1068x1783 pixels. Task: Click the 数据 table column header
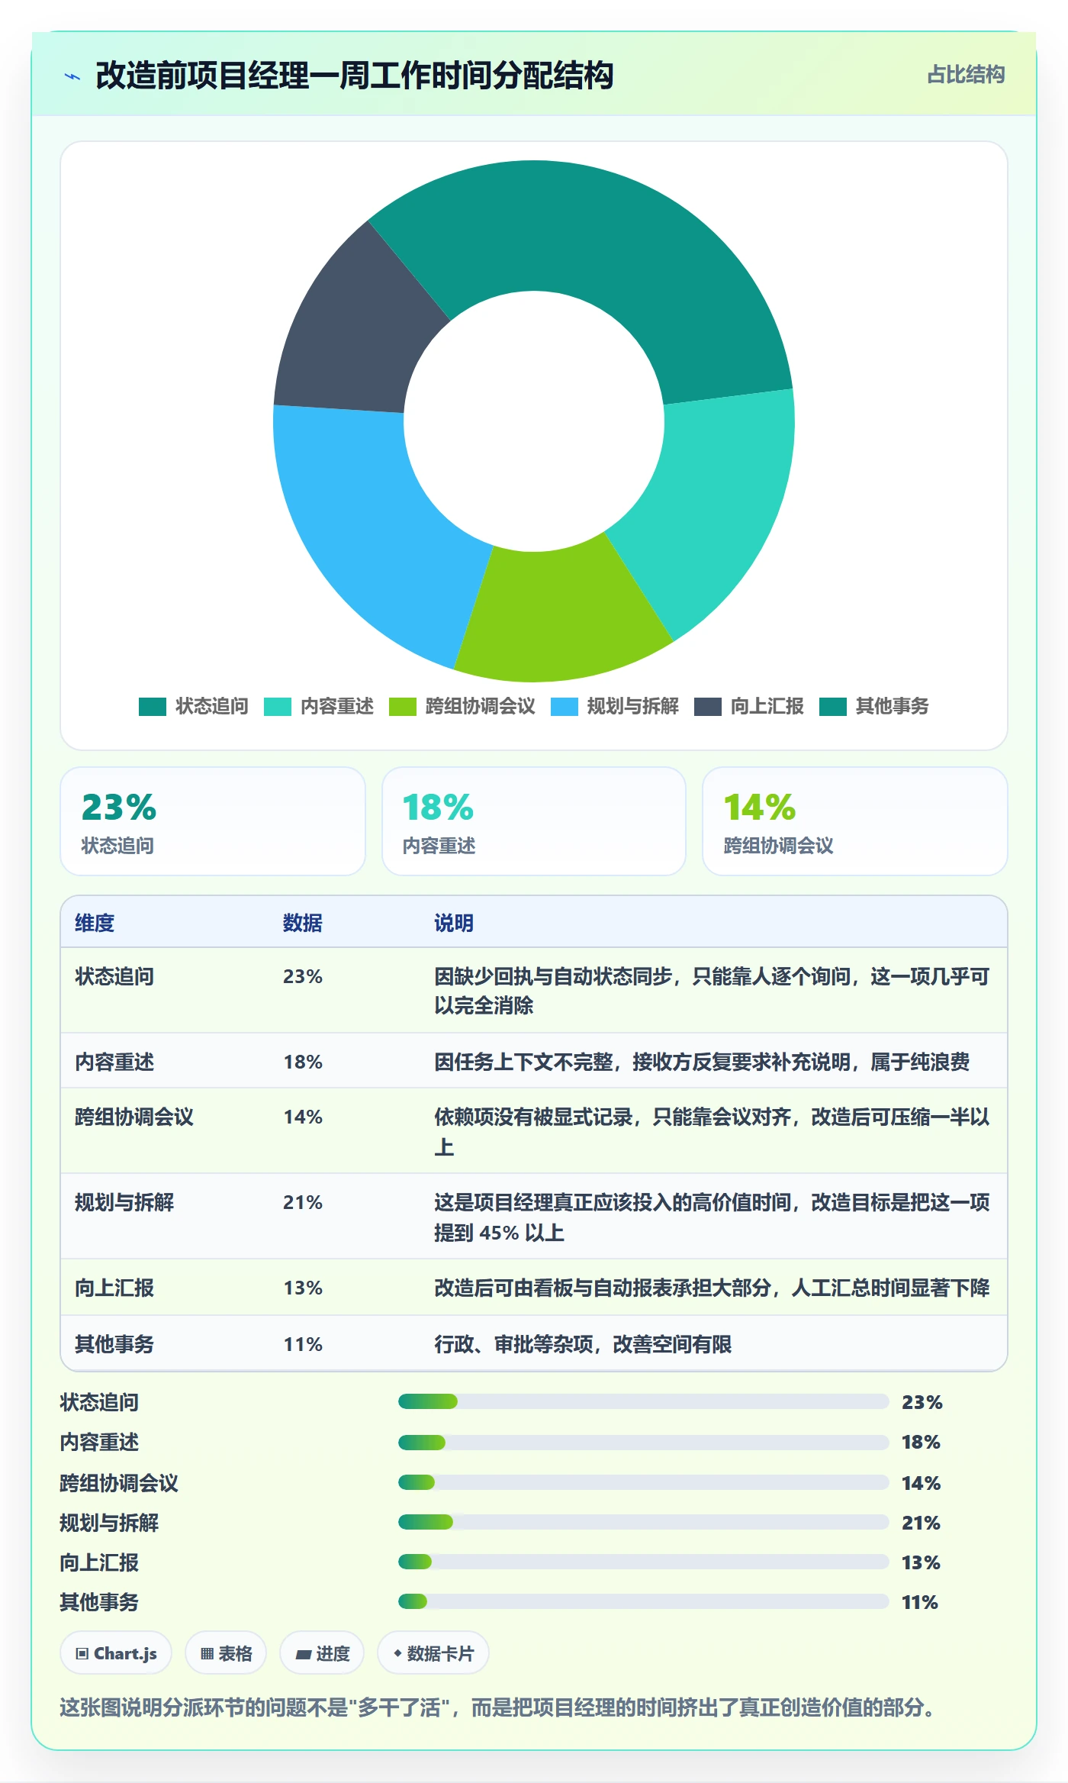(x=303, y=923)
